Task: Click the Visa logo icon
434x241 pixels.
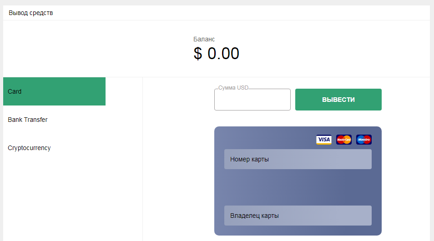Action: coord(323,140)
